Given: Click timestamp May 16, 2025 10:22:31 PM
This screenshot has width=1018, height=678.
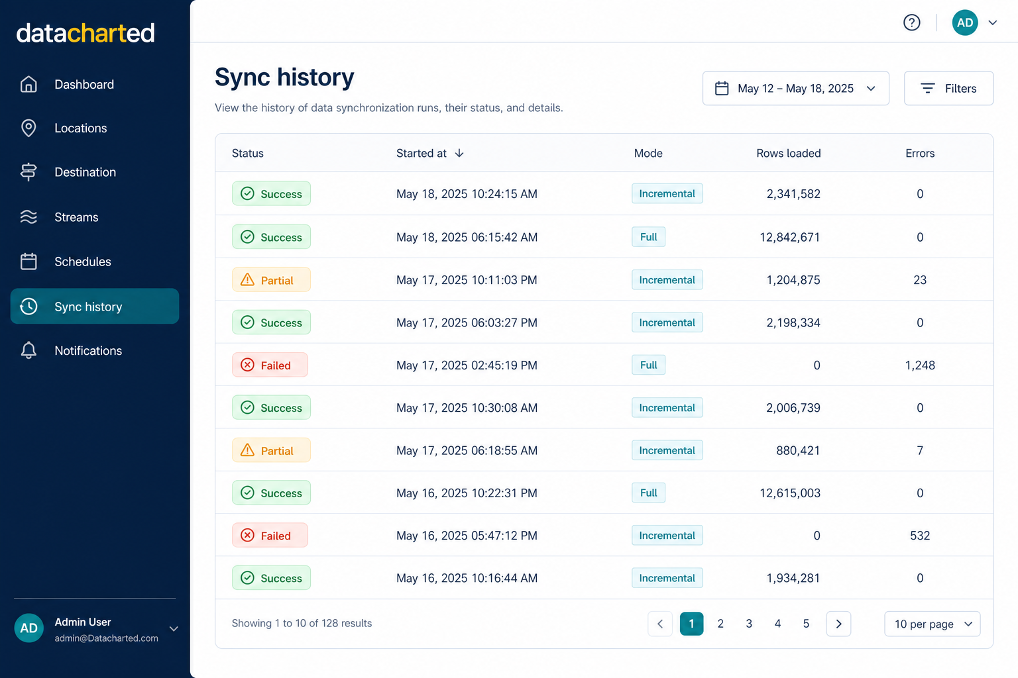Looking at the screenshot, I should [467, 493].
